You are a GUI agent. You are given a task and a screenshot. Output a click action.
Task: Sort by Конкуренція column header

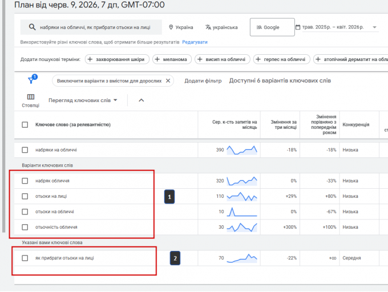click(356, 124)
